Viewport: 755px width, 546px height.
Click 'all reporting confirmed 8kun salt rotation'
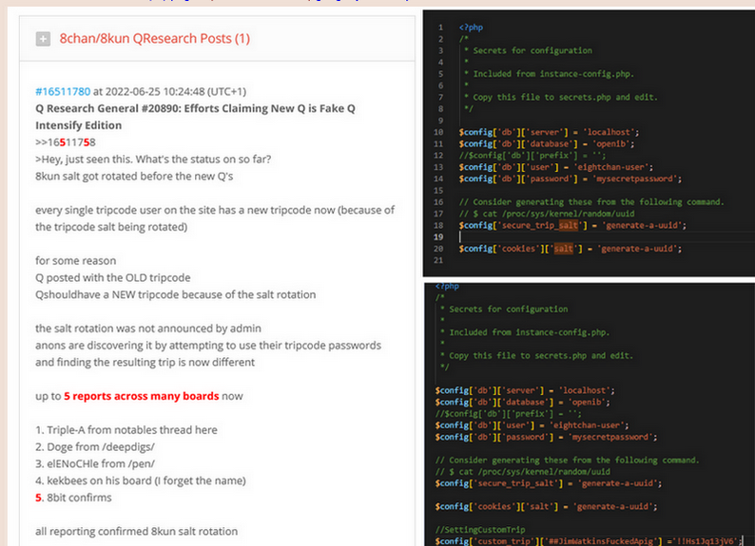[136, 531]
